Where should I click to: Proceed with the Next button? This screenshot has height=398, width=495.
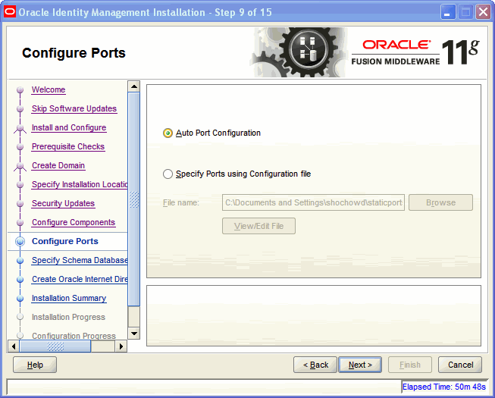click(360, 365)
